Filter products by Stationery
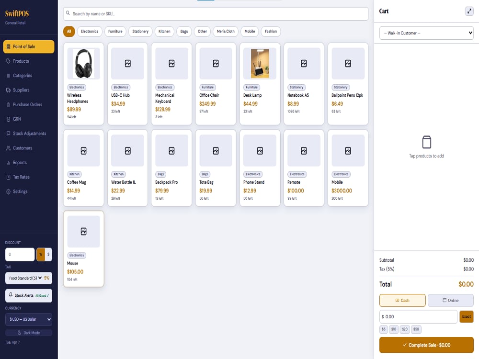Viewport: 479px width, 359px height. coord(140,32)
